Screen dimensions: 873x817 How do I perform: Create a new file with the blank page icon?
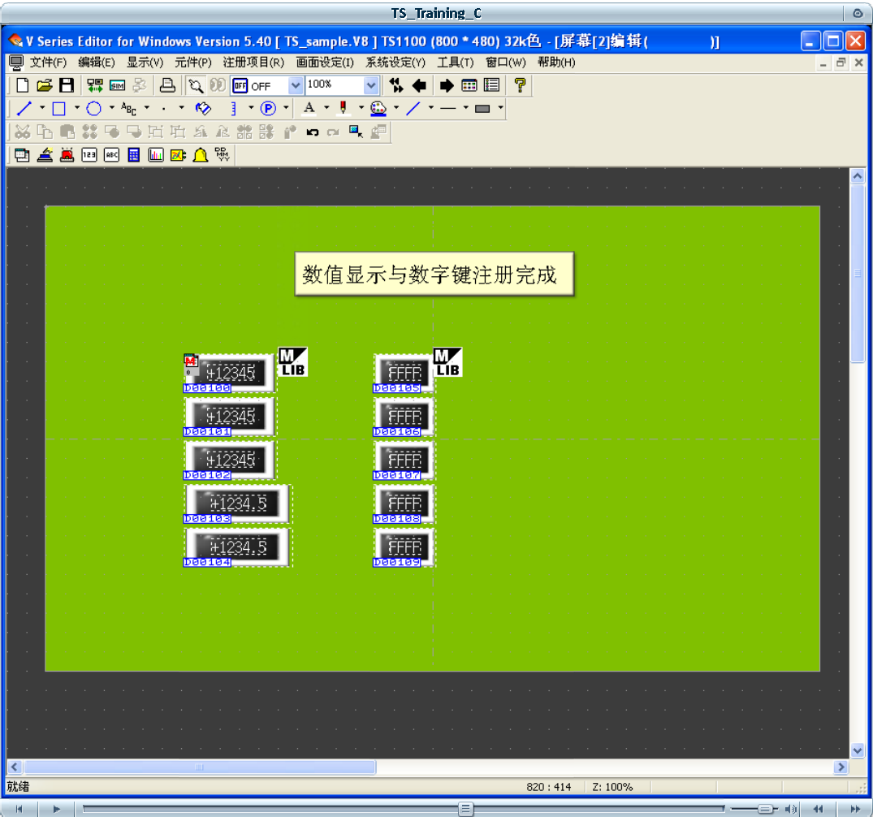coord(23,85)
